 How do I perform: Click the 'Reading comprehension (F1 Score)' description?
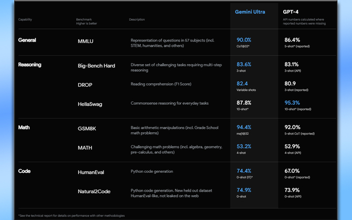click(x=161, y=84)
